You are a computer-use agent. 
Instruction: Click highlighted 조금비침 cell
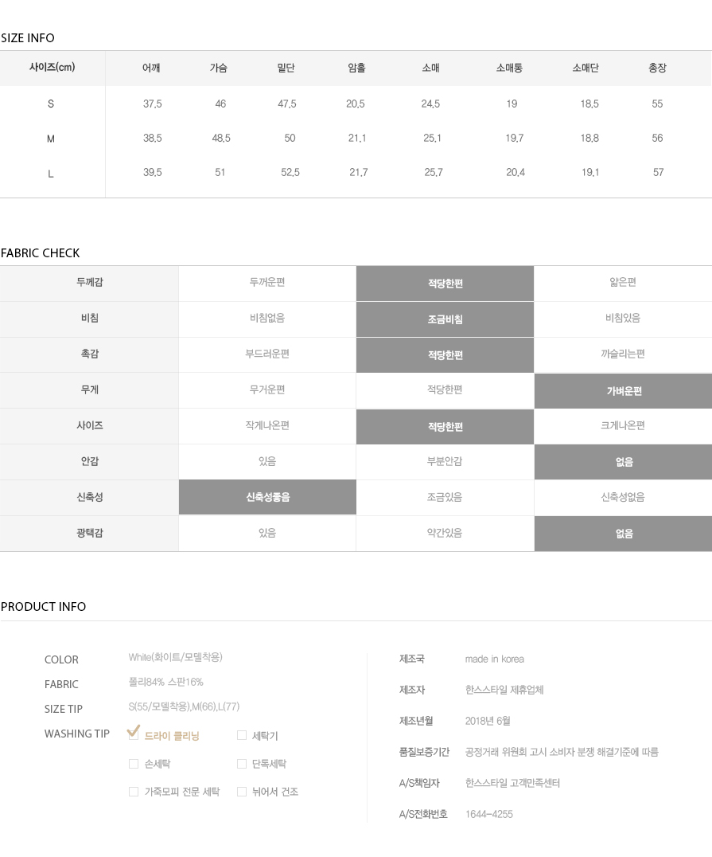pos(445,319)
